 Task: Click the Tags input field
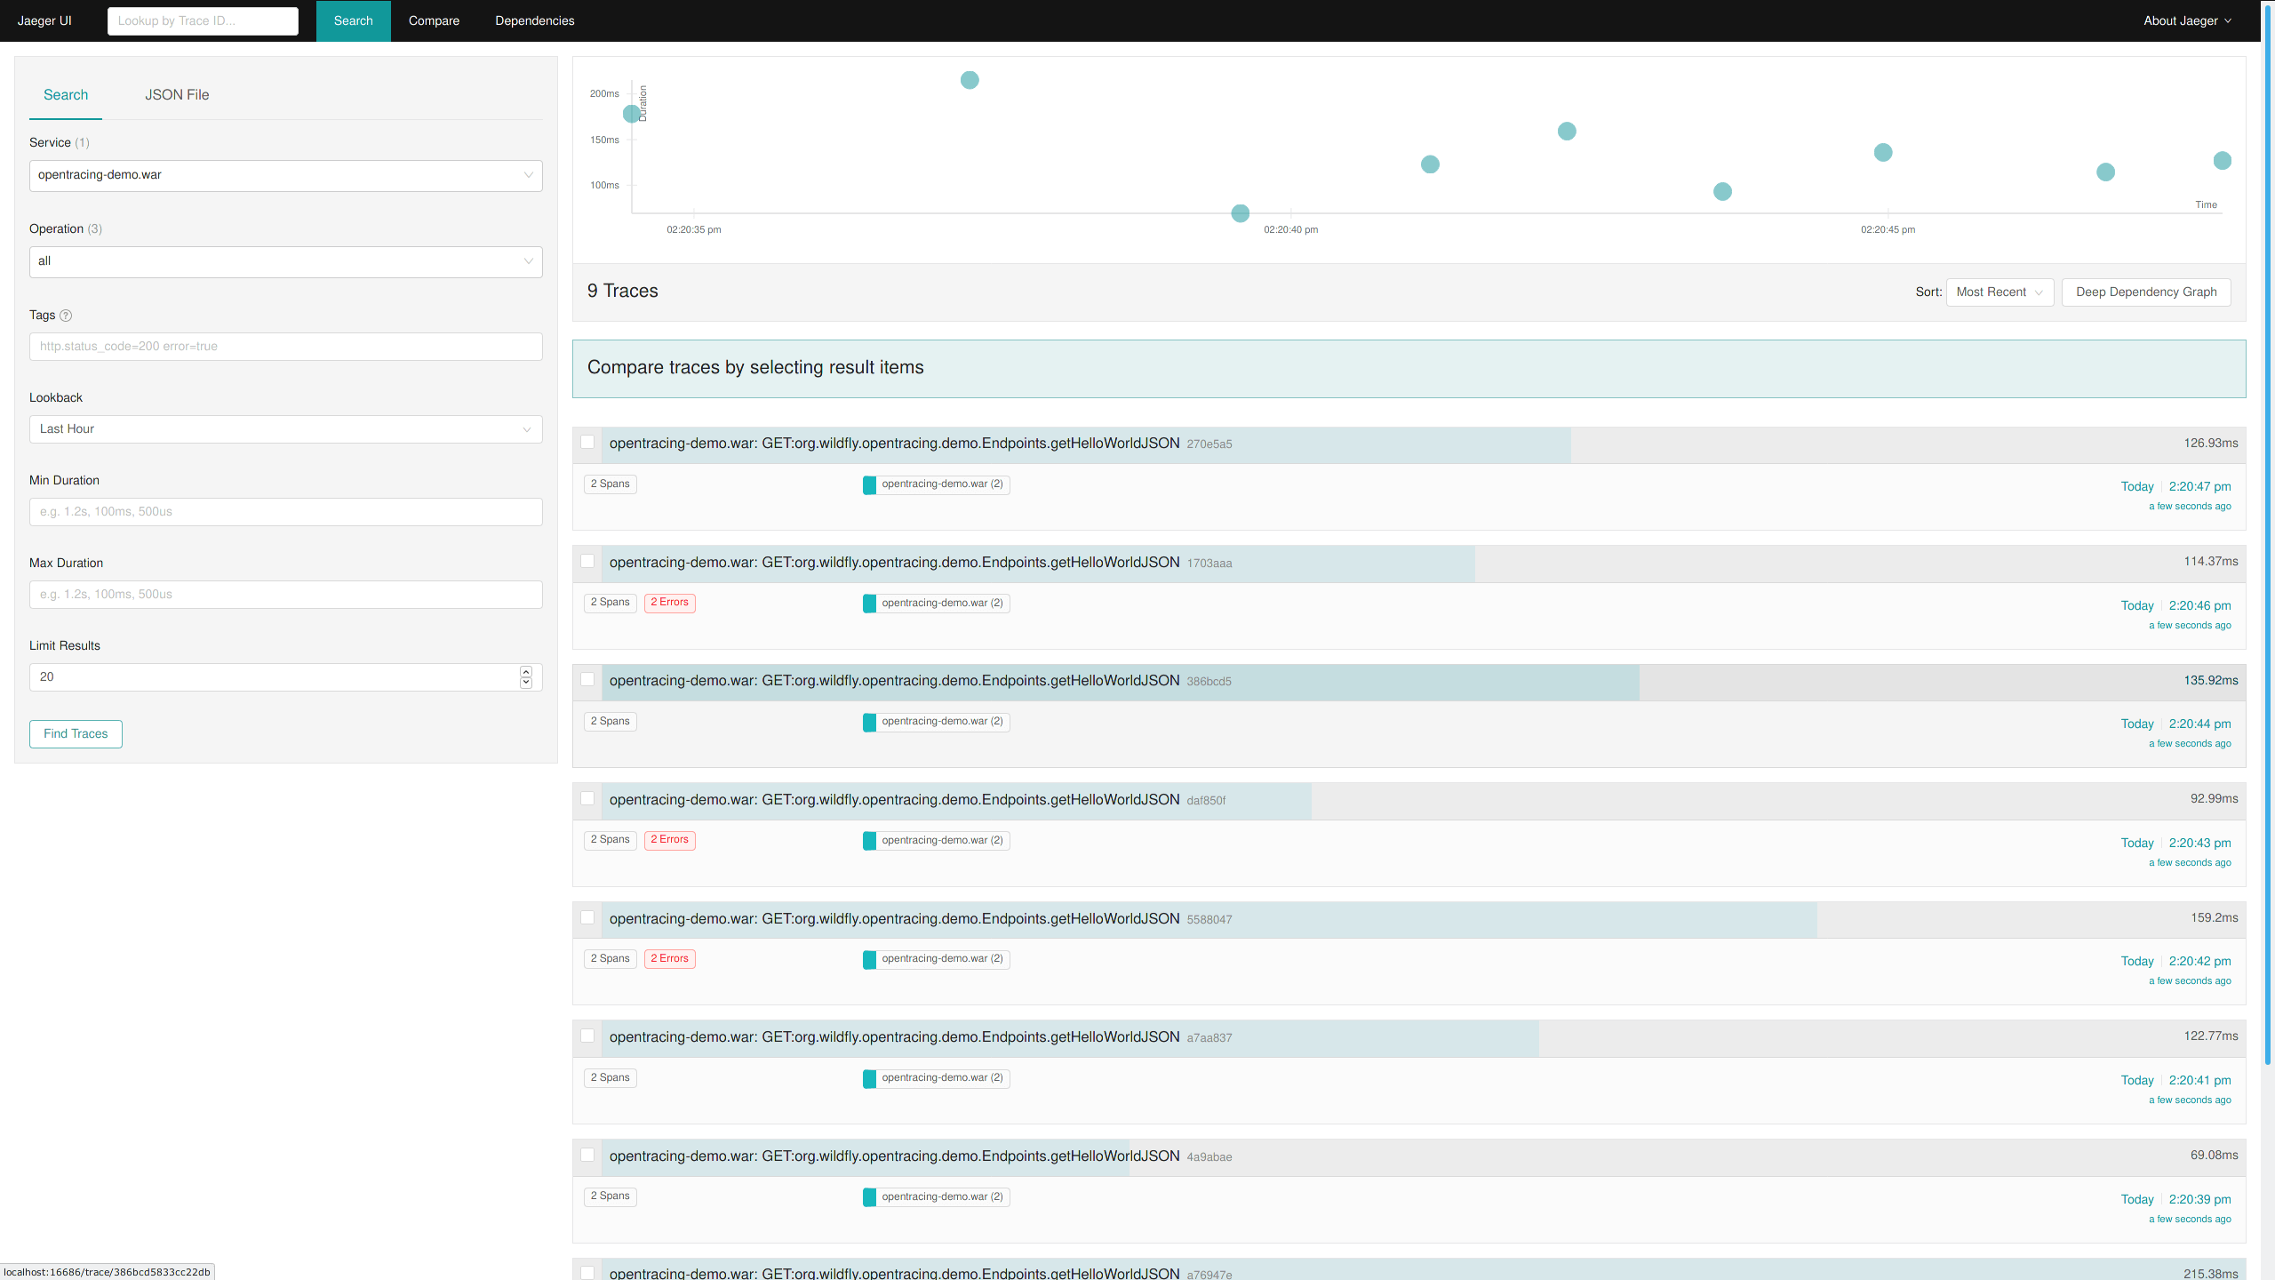coord(285,347)
